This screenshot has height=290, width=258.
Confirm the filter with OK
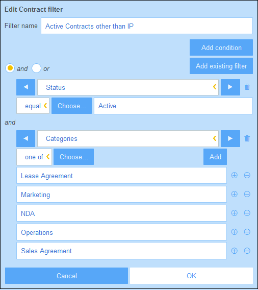pyautogui.click(x=191, y=276)
